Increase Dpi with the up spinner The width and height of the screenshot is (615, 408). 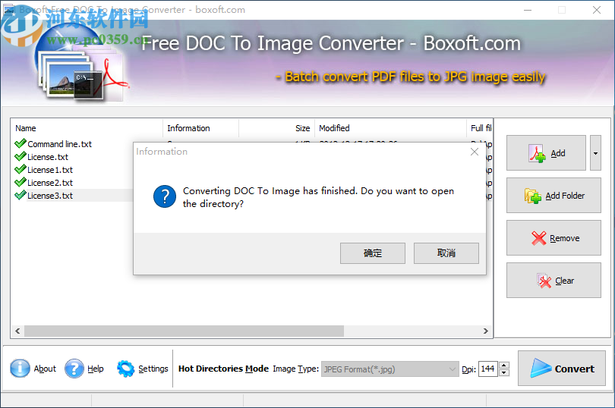click(x=504, y=366)
